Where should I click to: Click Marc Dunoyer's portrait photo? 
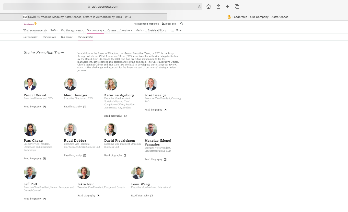[71, 84]
